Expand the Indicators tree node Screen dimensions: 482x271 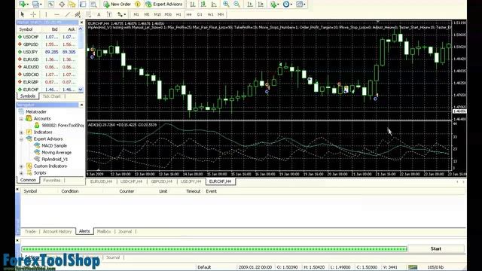click(21, 132)
